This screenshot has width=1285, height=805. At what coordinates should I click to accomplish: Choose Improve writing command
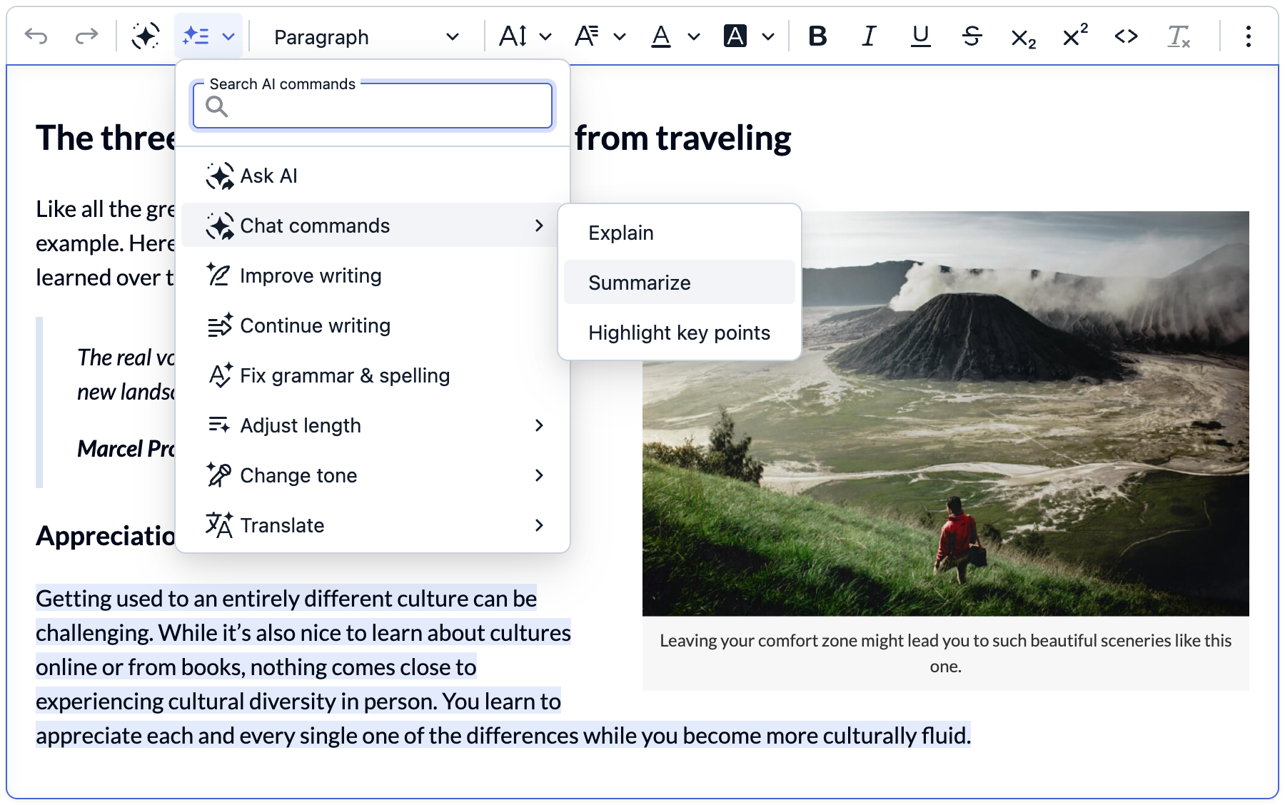pyautogui.click(x=373, y=275)
